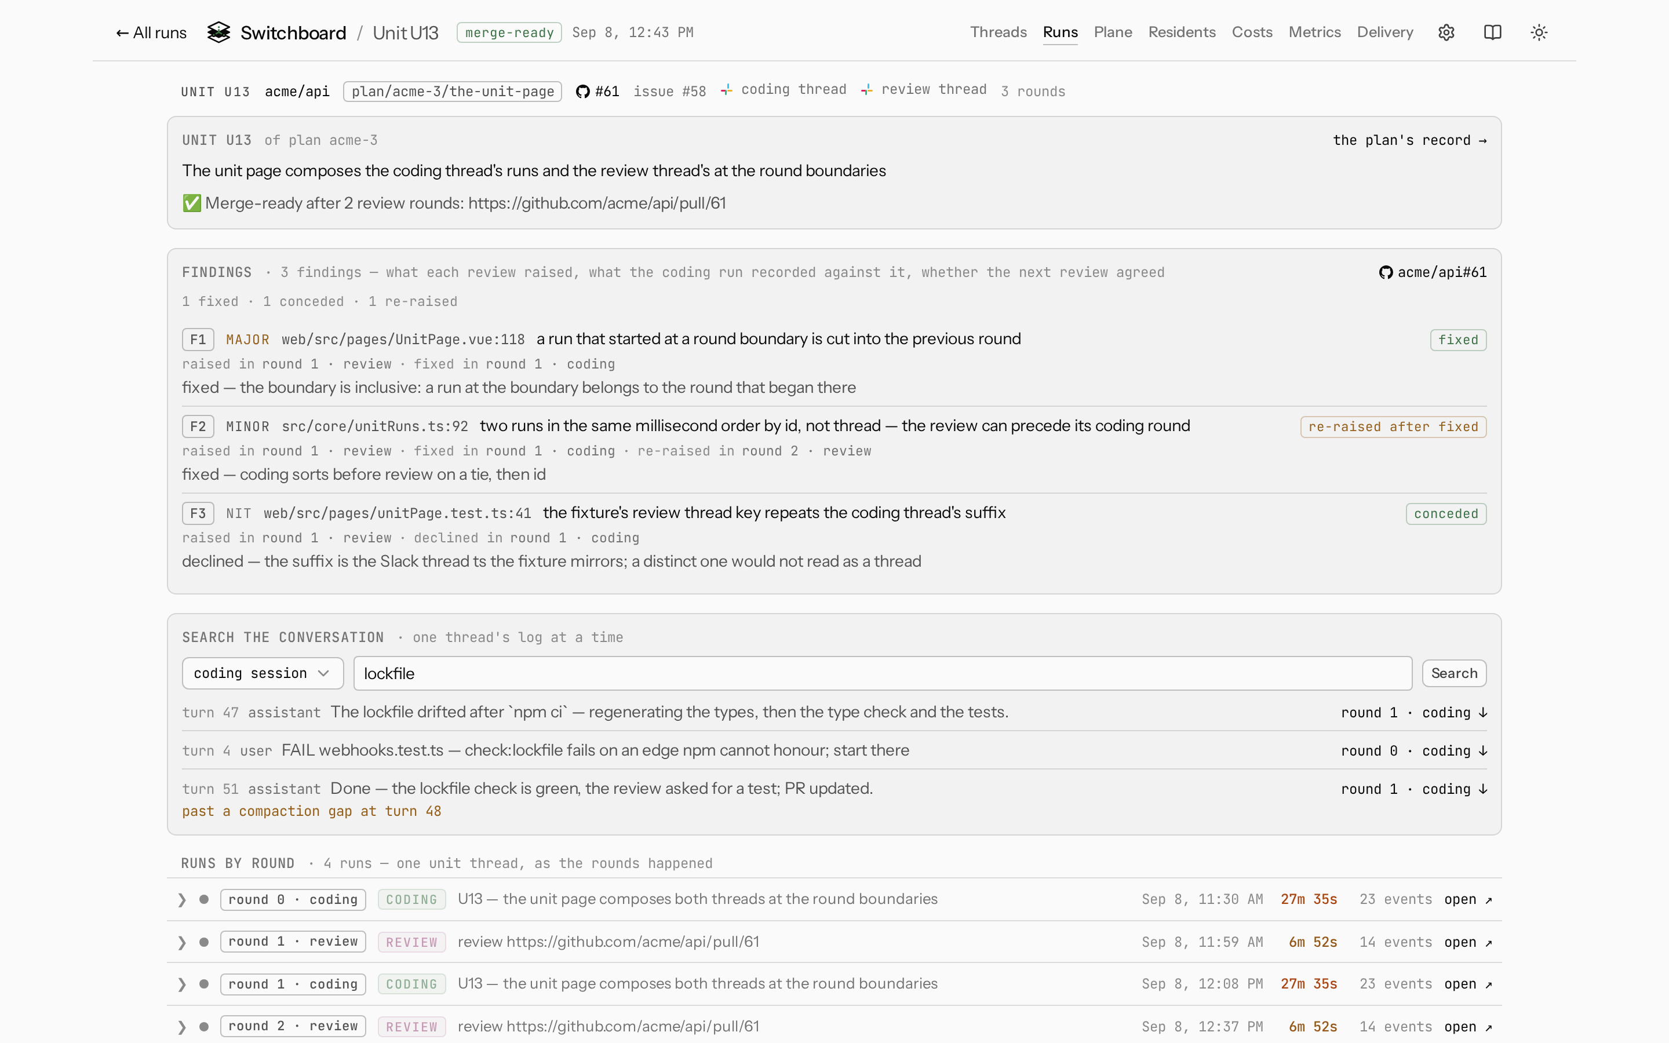The width and height of the screenshot is (1669, 1043).
Task: Open the plan's record link
Action: 1409,140
